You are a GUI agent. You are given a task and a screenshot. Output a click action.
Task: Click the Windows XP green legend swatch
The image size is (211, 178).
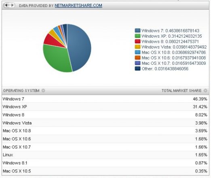pos(137,36)
